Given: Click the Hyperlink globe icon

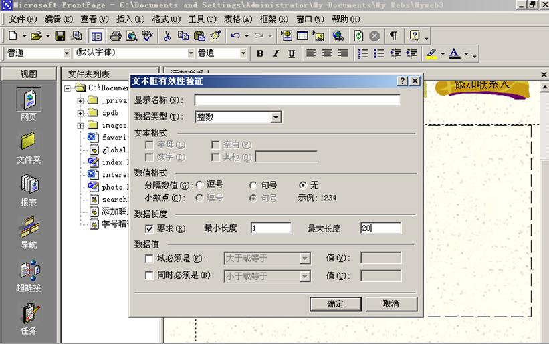Looking at the screenshot, I should click(338, 35).
